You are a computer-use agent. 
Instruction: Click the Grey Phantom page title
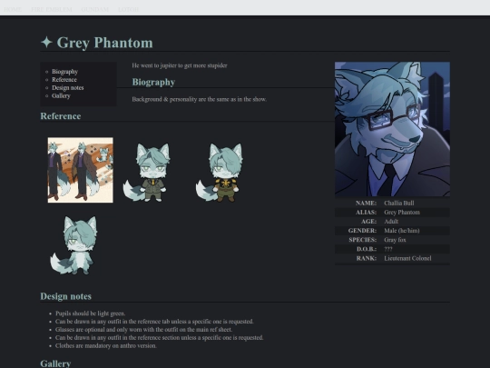pos(104,43)
